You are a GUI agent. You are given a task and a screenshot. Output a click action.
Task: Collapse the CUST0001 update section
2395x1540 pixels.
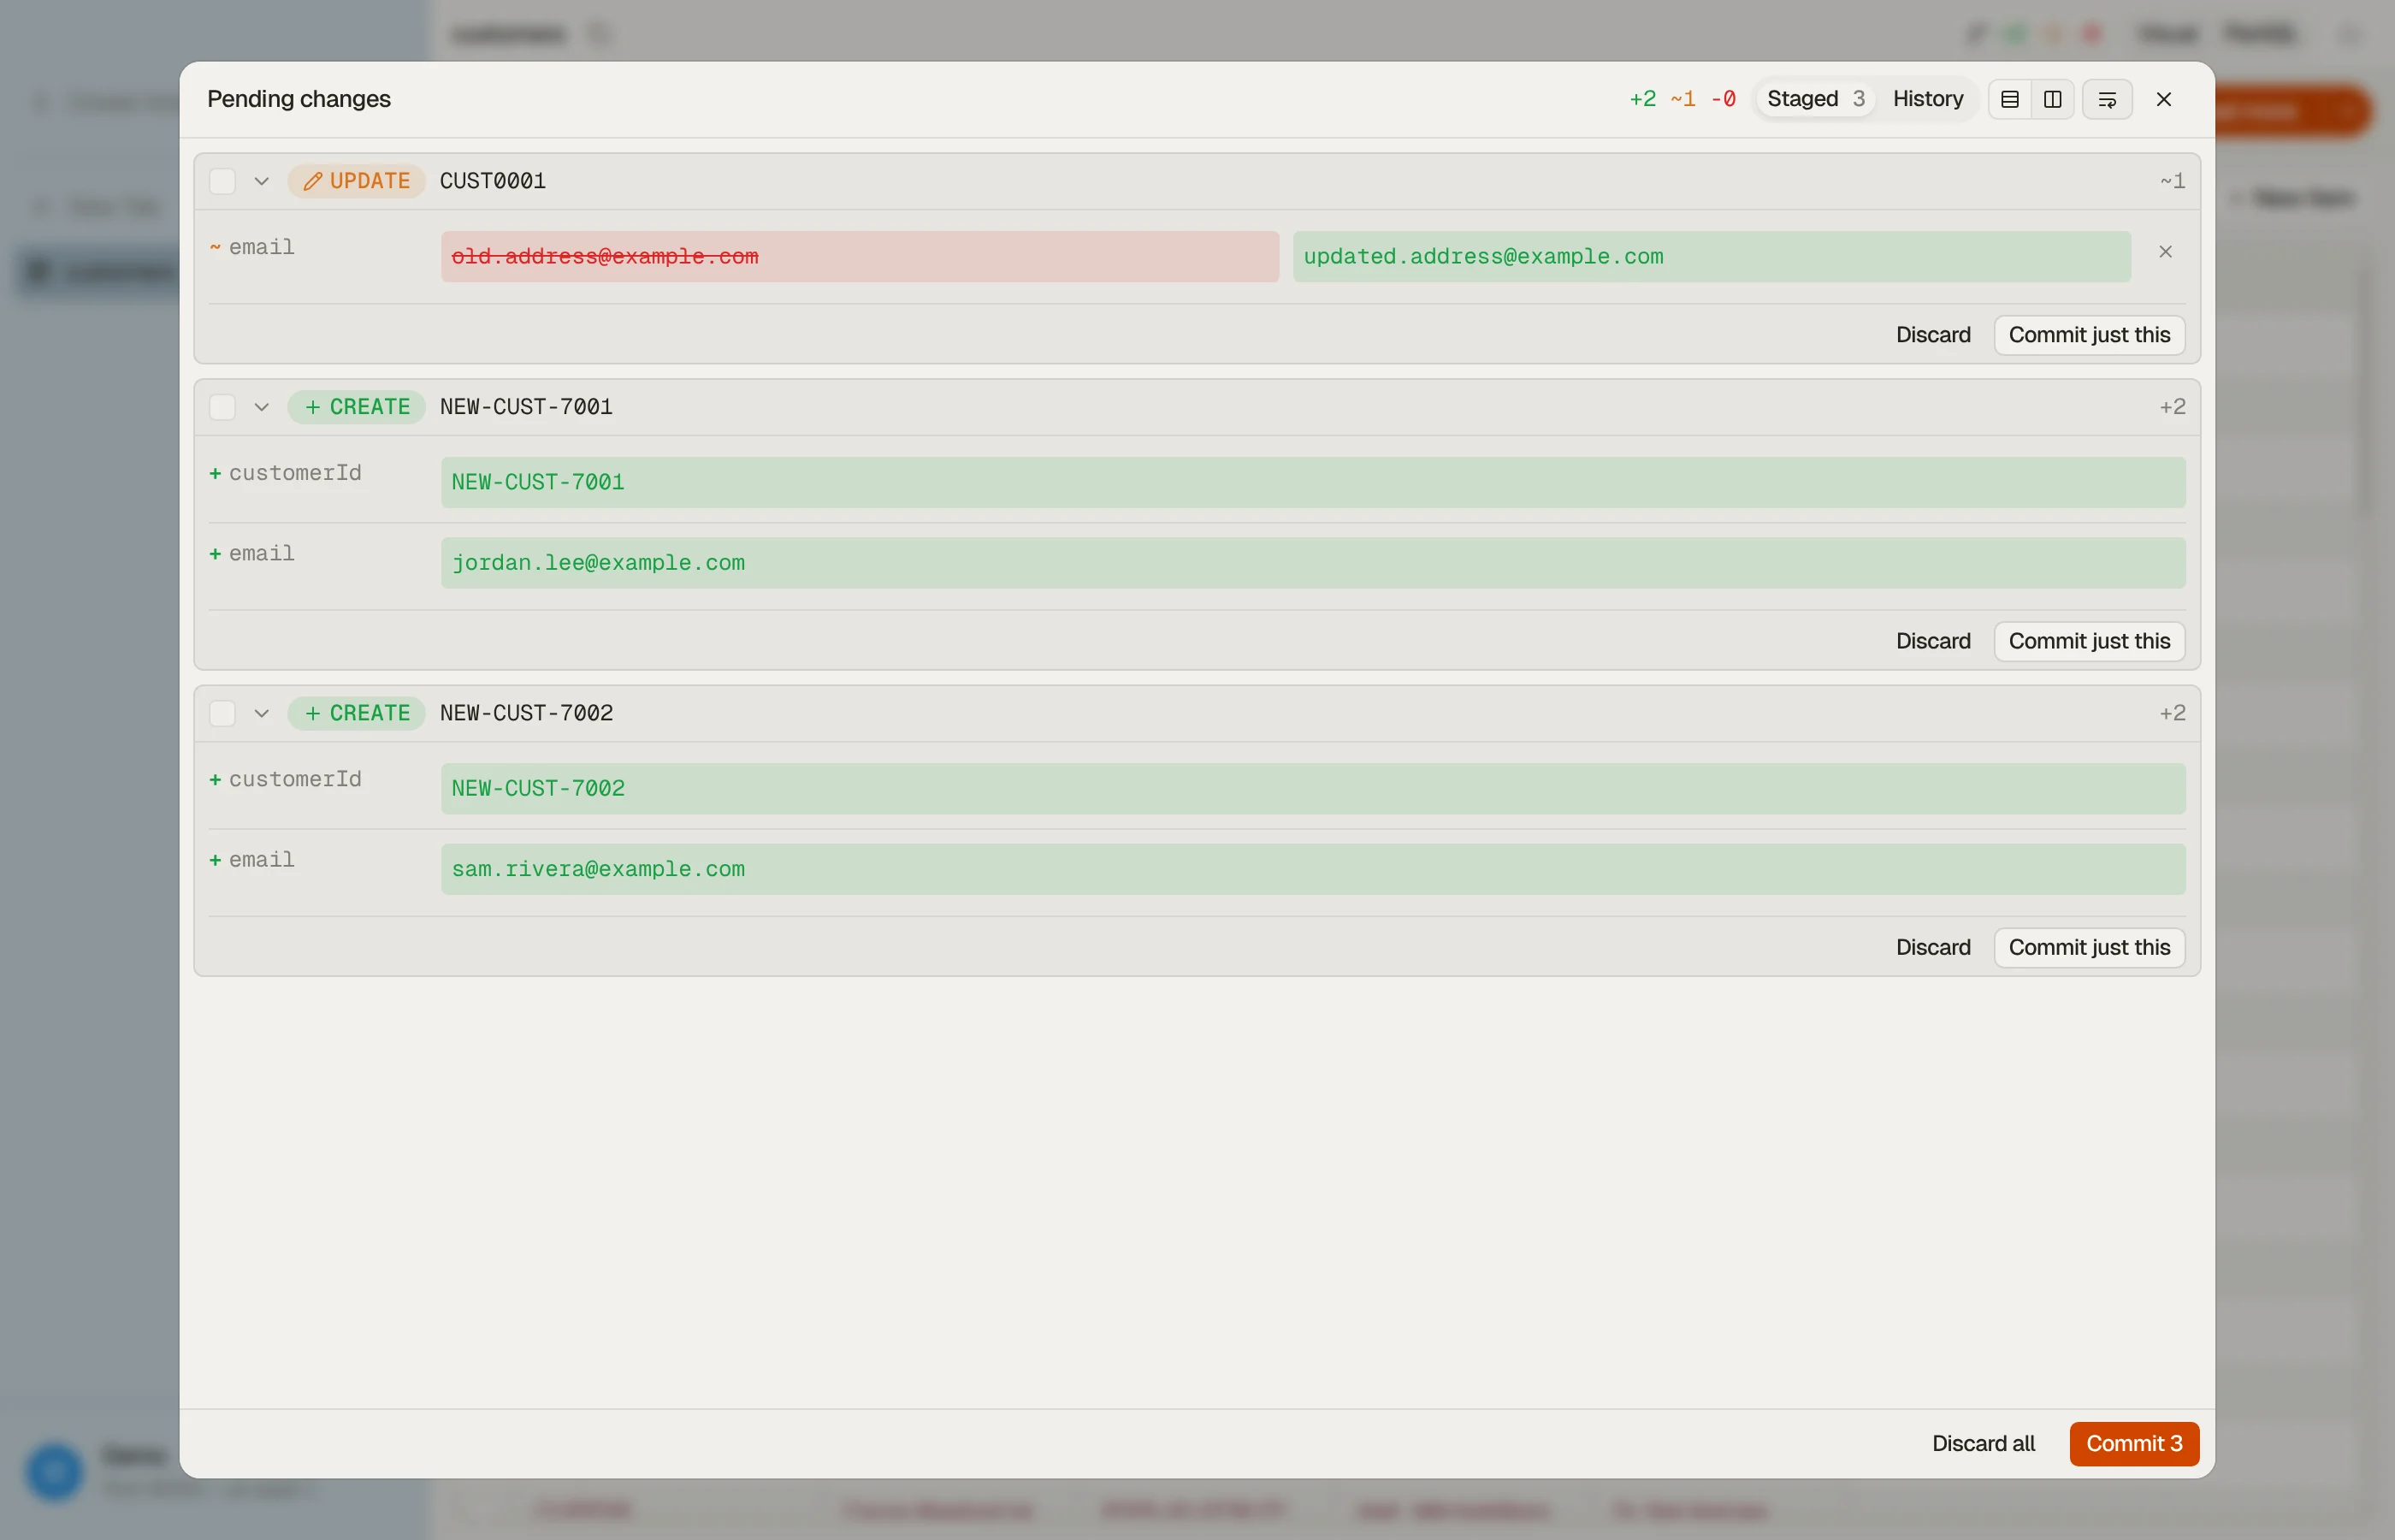point(262,181)
